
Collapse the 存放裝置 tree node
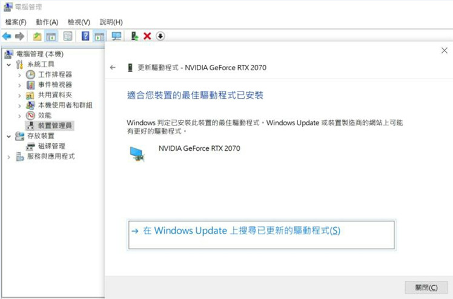[8, 136]
